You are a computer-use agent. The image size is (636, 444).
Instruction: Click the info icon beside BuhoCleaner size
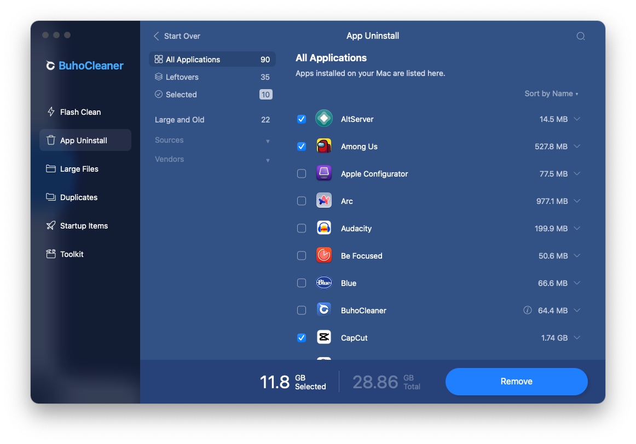[x=527, y=310]
